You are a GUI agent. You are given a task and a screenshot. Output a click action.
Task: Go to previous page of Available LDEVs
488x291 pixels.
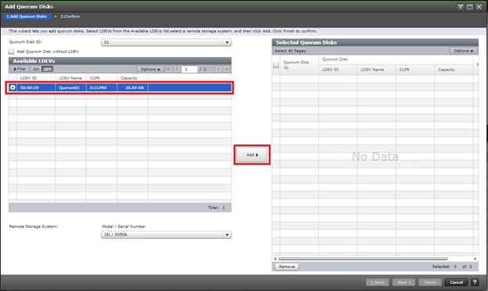(x=177, y=69)
